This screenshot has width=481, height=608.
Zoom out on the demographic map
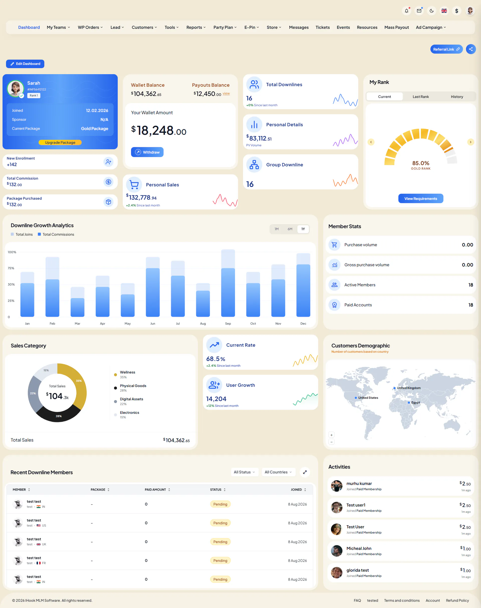point(331,442)
